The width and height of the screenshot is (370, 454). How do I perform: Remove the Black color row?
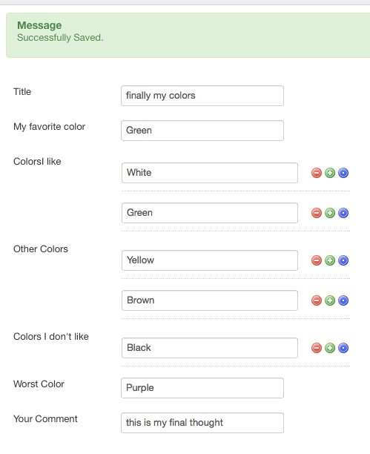click(x=317, y=348)
